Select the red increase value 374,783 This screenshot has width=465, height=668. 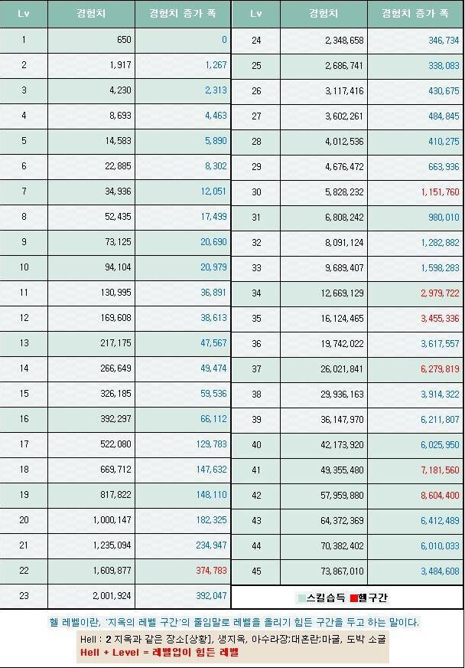coord(208,571)
